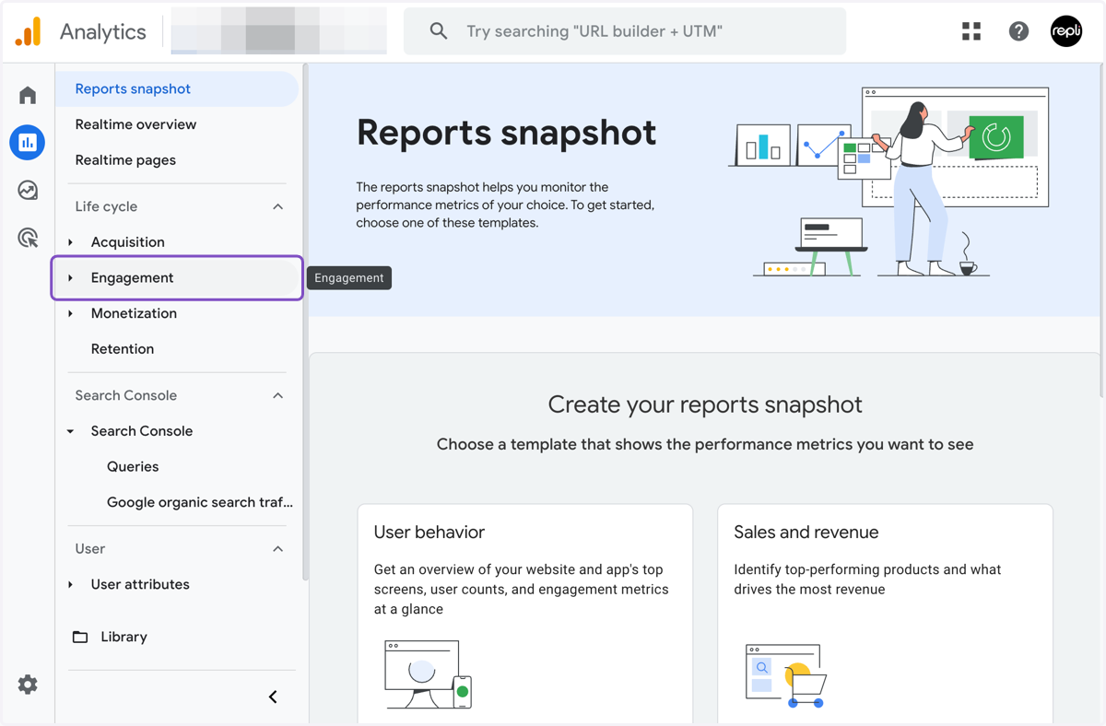The width and height of the screenshot is (1106, 726).
Task: Click the User section heading
Action: [90, 549]
